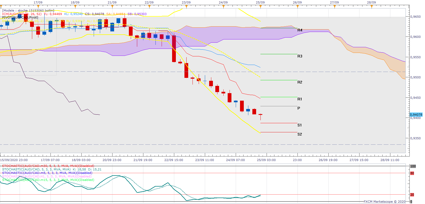
Task: Click the 28/09 11:00 time axis label
Action: [x=390, y=160]
